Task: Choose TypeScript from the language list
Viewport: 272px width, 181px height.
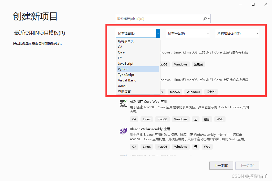Action: [x=138, y=75]
